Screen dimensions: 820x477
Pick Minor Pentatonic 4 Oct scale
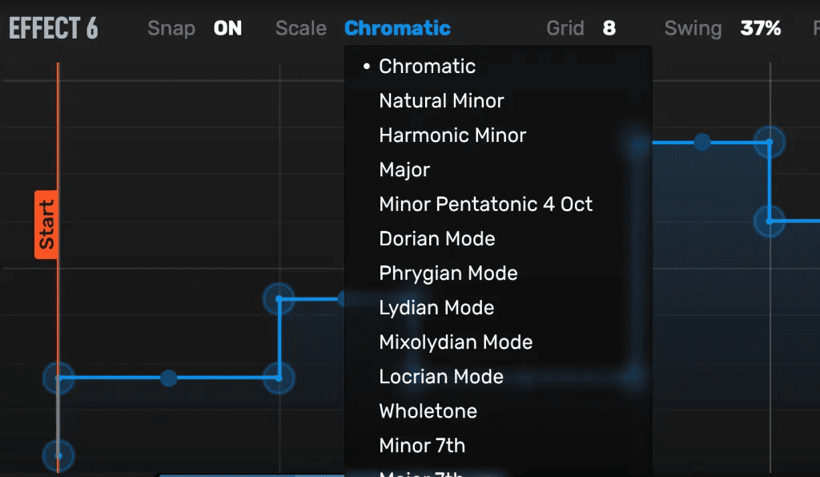pos(485,204)
